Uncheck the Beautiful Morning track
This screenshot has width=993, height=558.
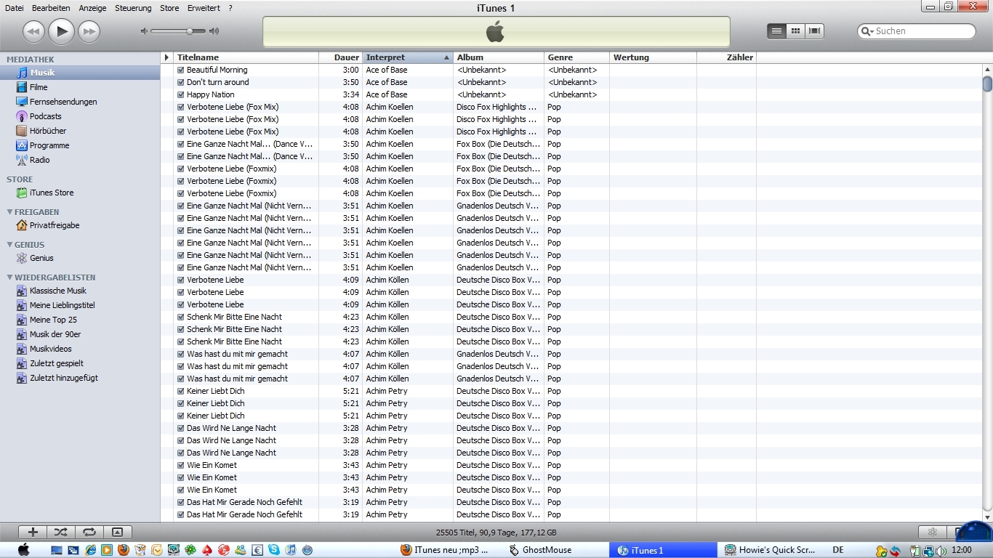(x=181, y=70)
